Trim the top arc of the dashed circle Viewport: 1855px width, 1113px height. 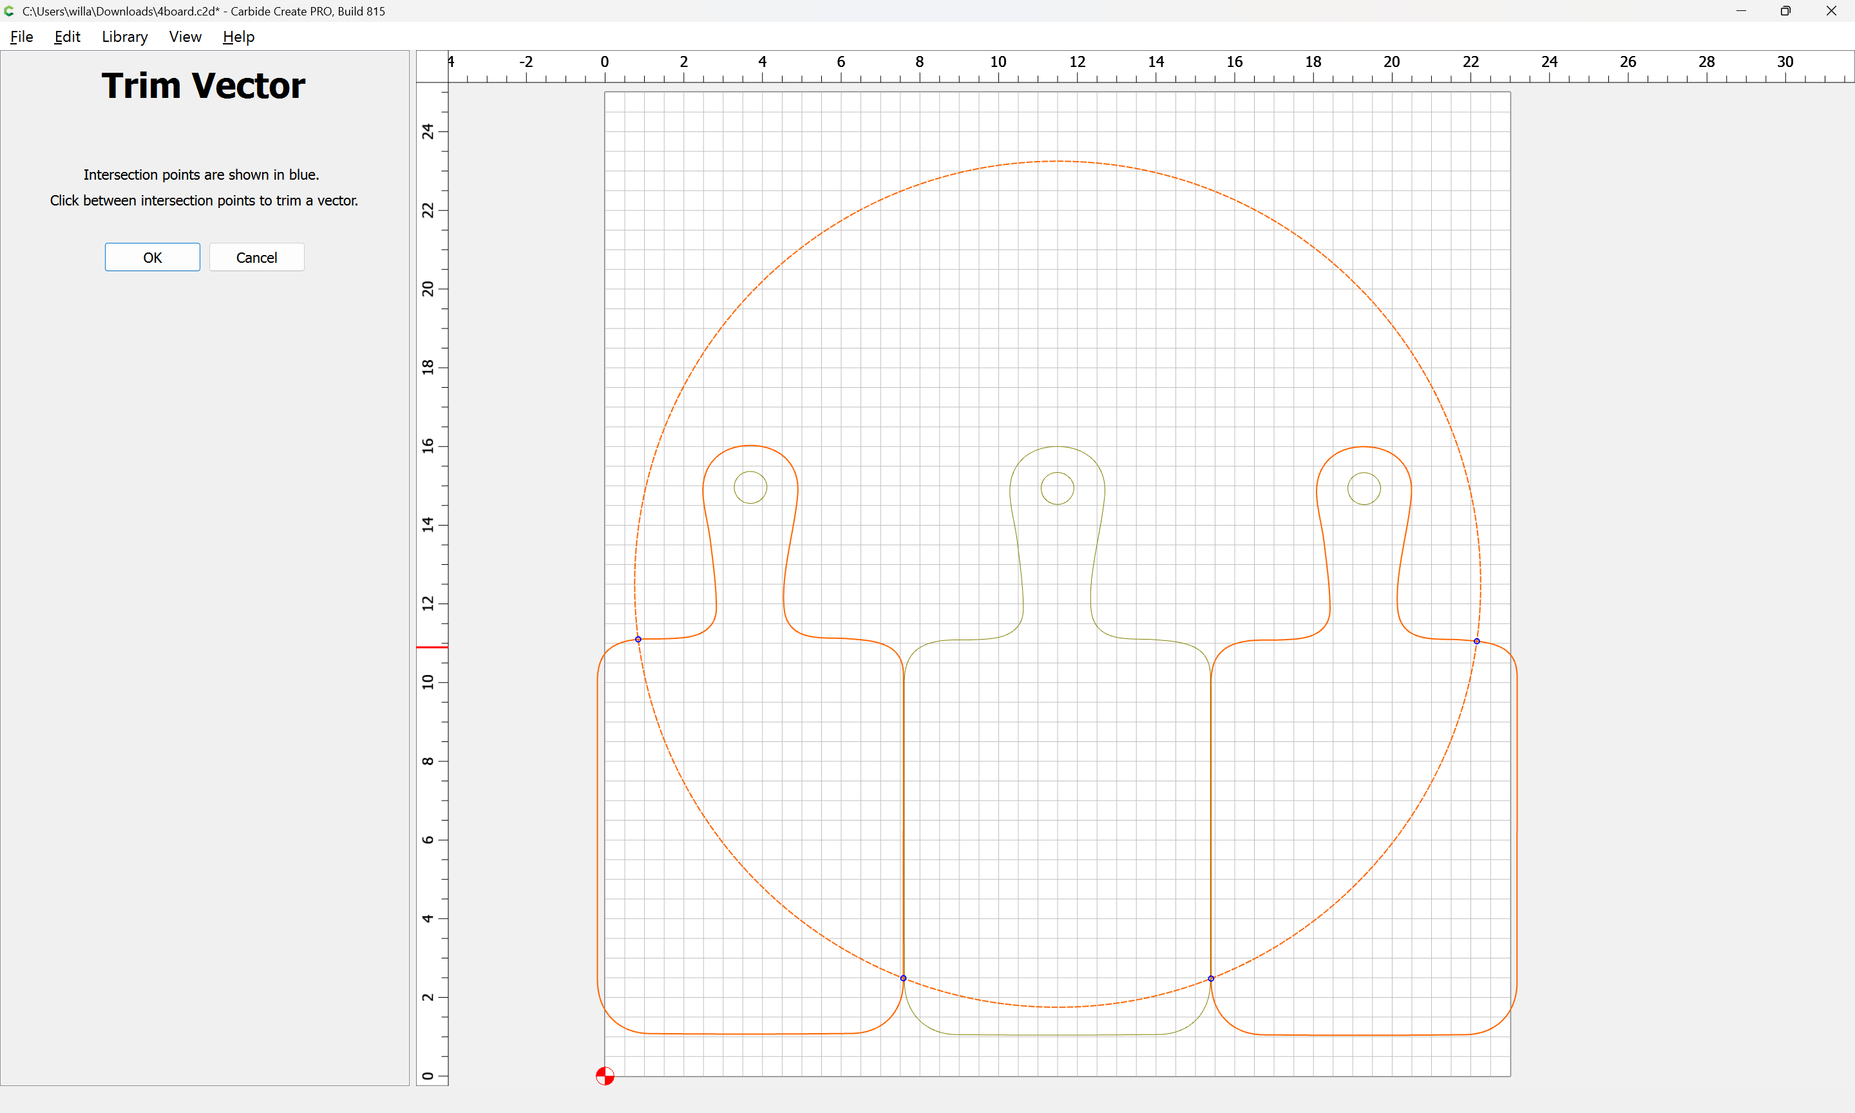[x=1057, y=161]
